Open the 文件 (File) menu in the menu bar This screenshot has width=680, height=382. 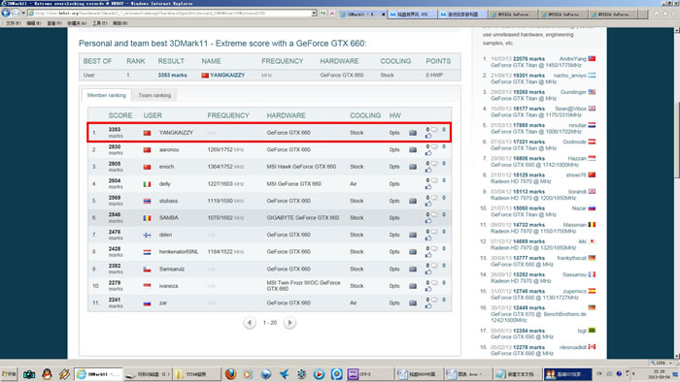coord(13,23)
